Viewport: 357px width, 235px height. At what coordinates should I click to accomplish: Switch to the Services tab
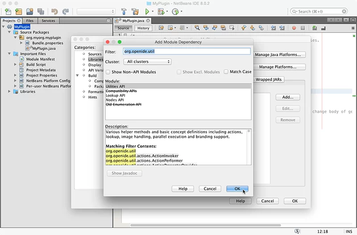coord(48,21)
